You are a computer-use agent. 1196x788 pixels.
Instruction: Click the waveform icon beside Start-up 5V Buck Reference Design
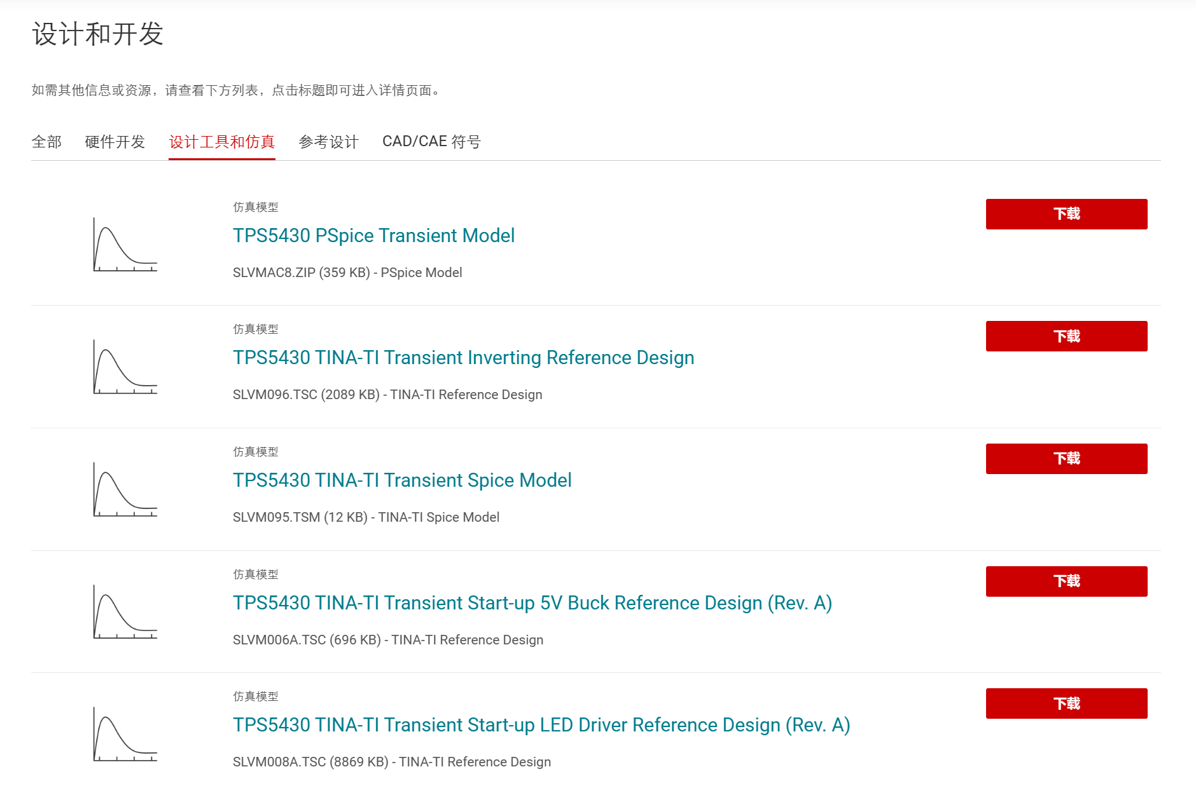point(125,612)
